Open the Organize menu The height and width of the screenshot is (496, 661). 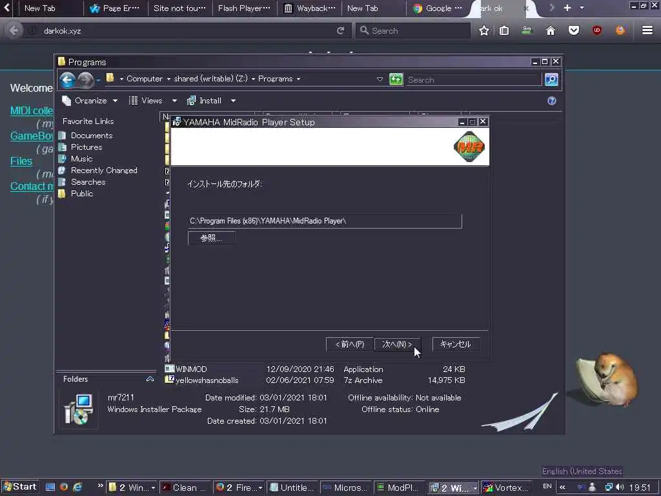pyautogui.click(x=90, y=101)
